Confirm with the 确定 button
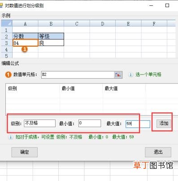This screenshot has height=181, width=178. (24, 152)
